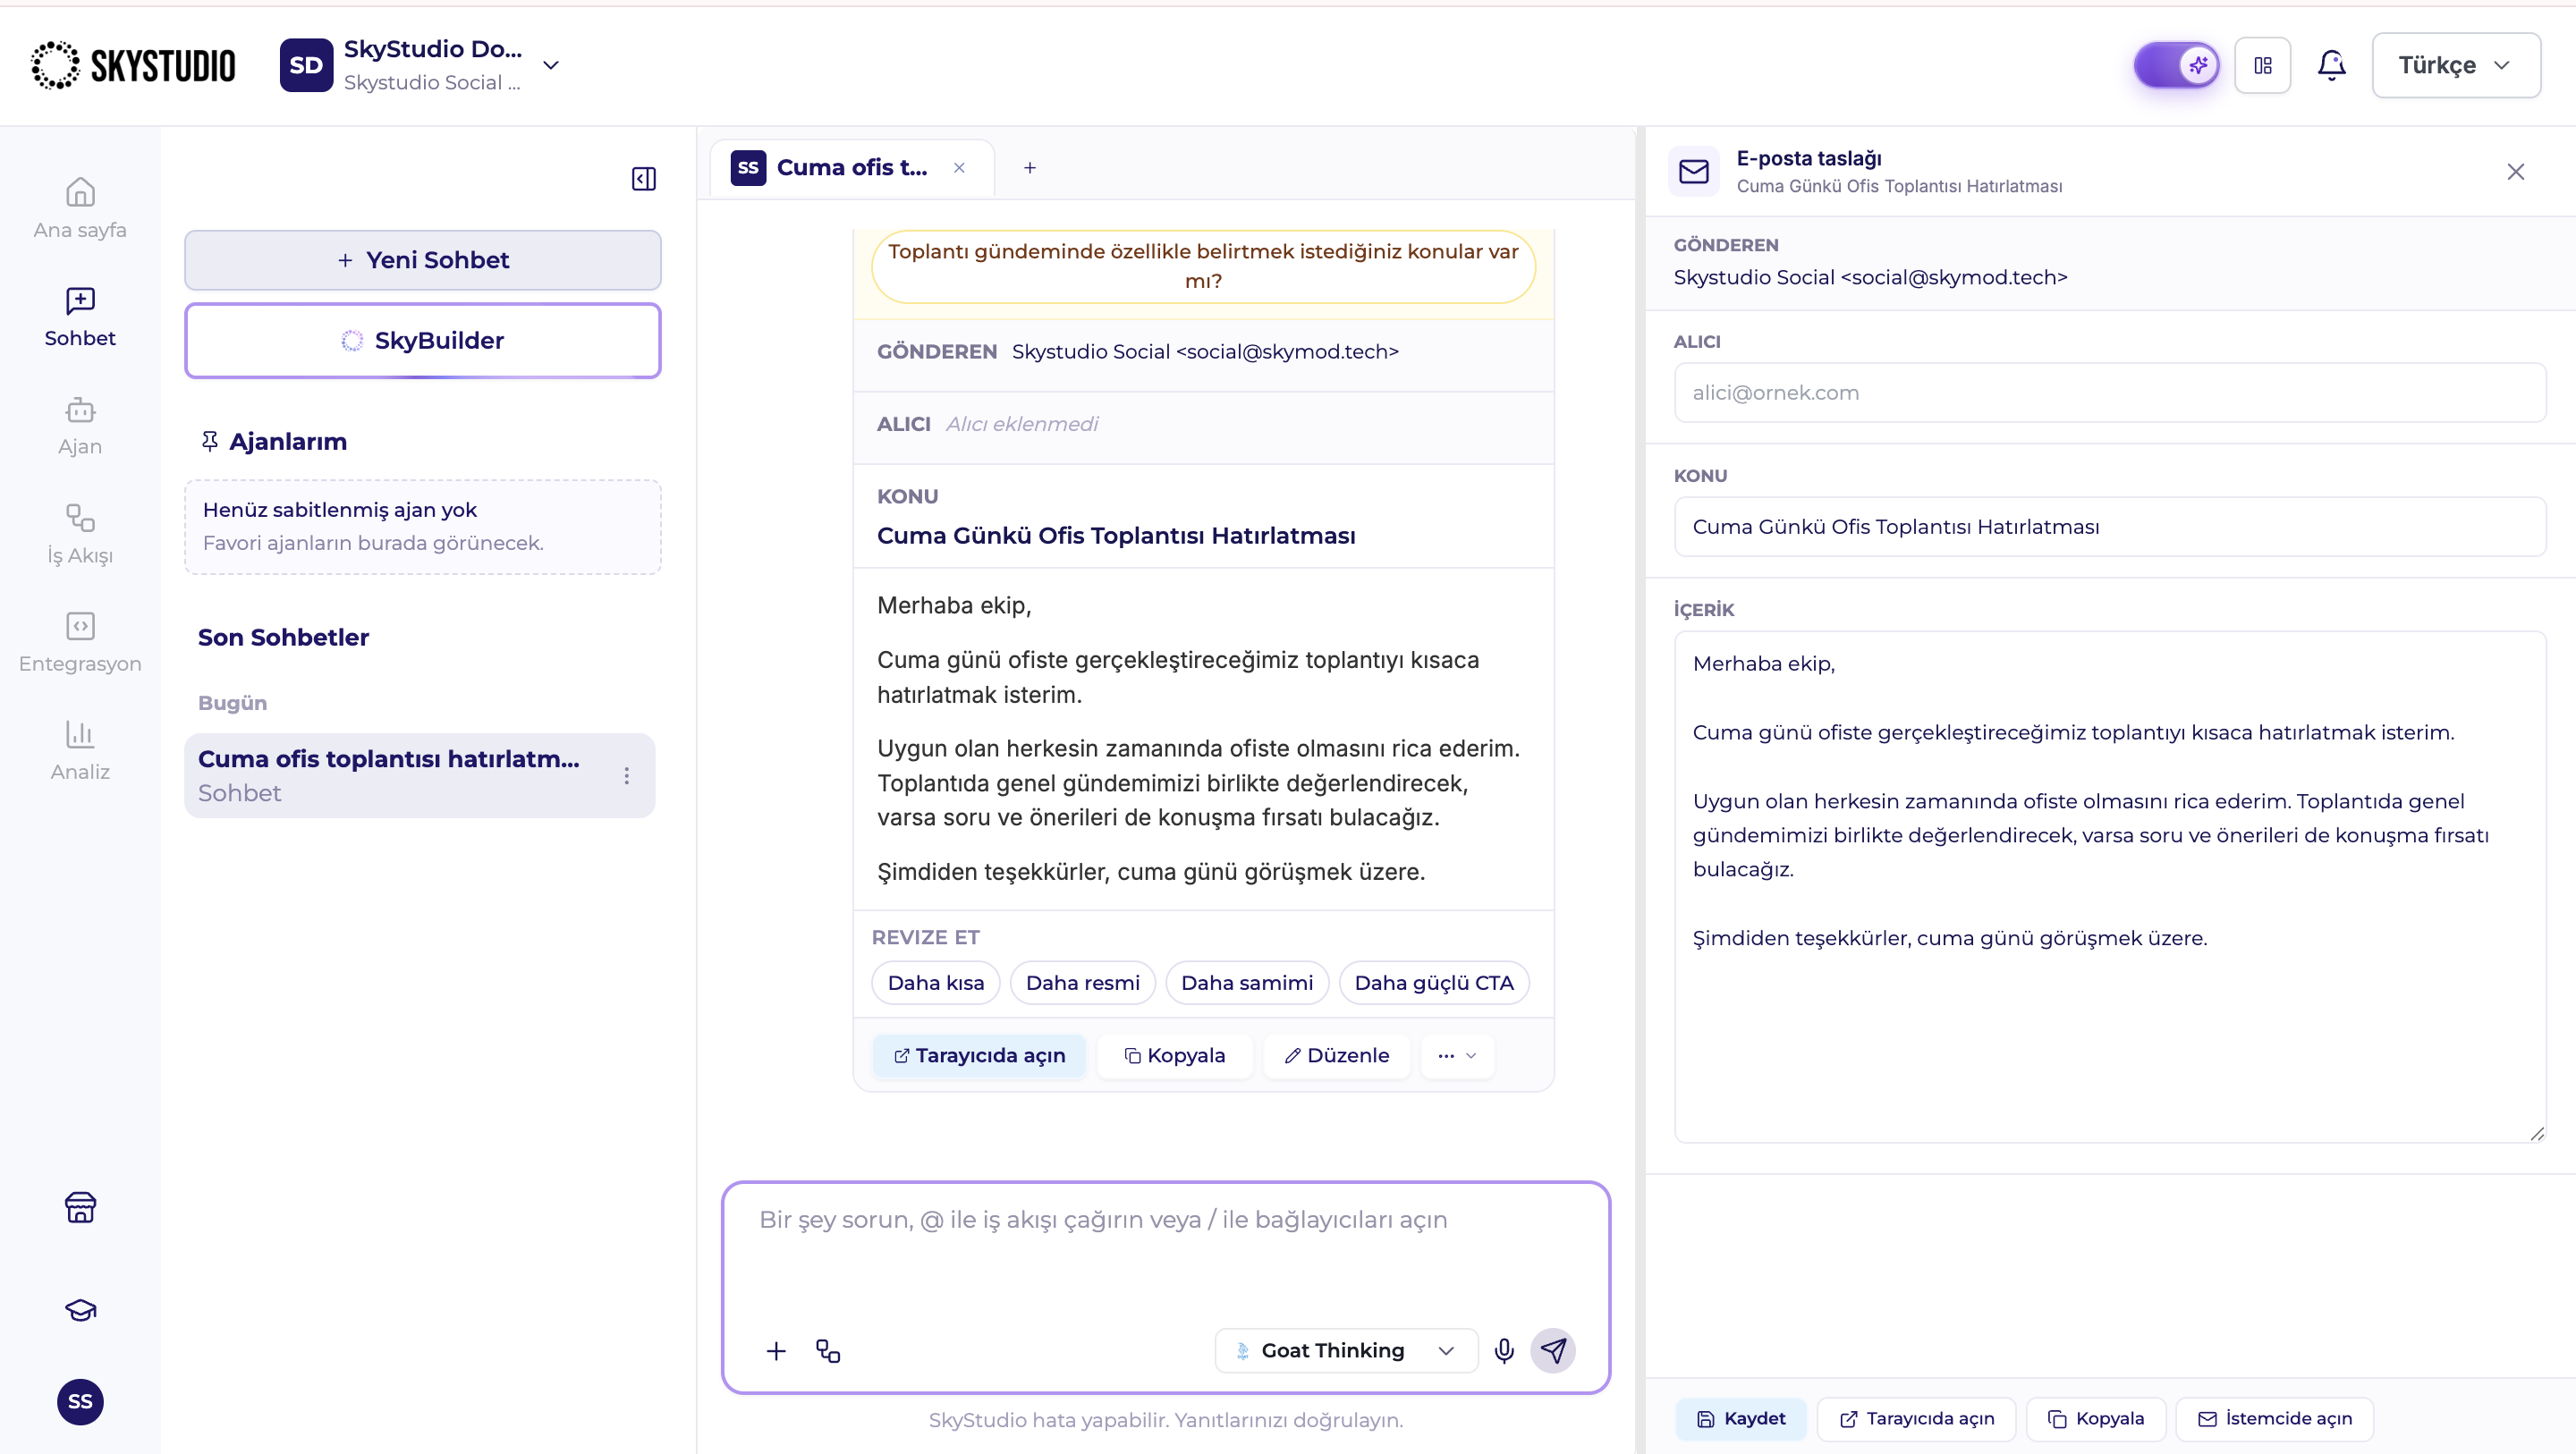Focus the Alıcı email field

2109,392
